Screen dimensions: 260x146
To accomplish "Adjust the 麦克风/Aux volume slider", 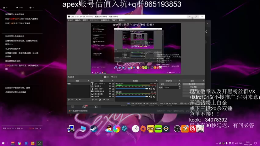I will 132,89.
